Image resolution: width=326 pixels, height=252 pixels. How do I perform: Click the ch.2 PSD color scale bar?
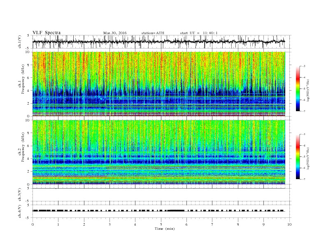pos(298,157)
